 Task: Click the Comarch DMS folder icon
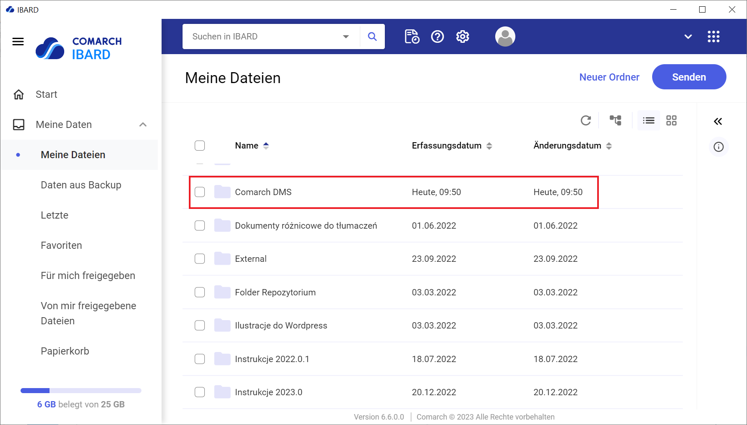pos(222,192)
